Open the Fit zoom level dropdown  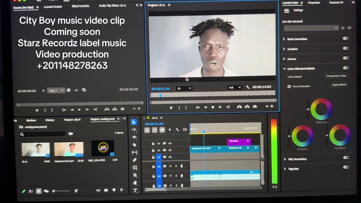pyautogui.click(x=184, y=89)
